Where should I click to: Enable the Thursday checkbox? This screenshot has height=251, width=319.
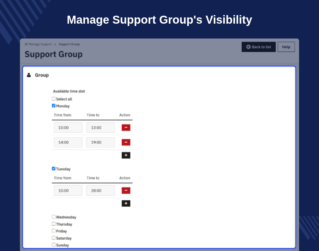[54, 224]
